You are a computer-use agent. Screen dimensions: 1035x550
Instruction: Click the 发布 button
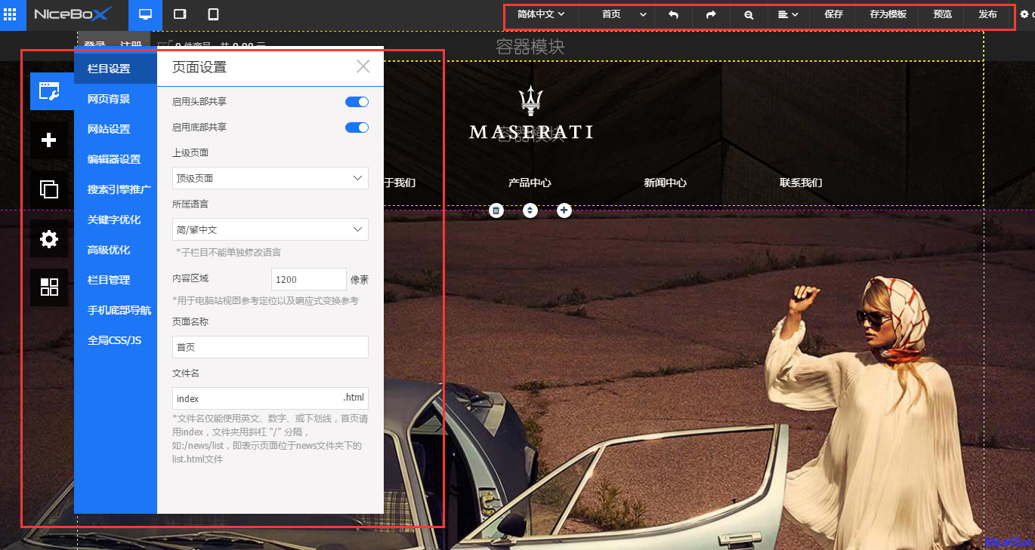(x=987, y=14)
